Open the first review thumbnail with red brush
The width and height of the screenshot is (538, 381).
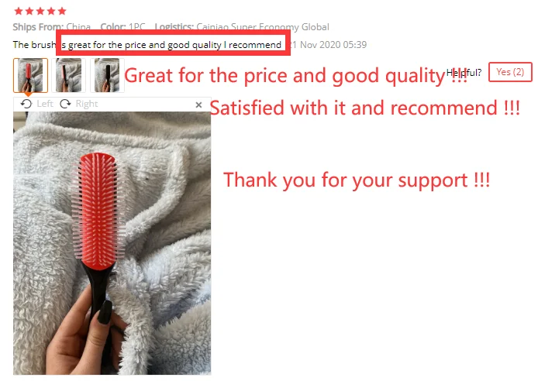coord(30,75)
